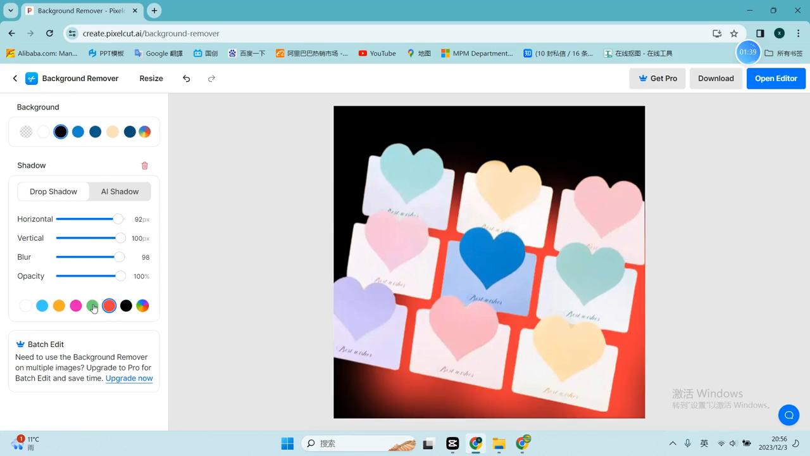Open the Resize menu item
Viewport: 810px width, 456px height.
click(151, 79)
